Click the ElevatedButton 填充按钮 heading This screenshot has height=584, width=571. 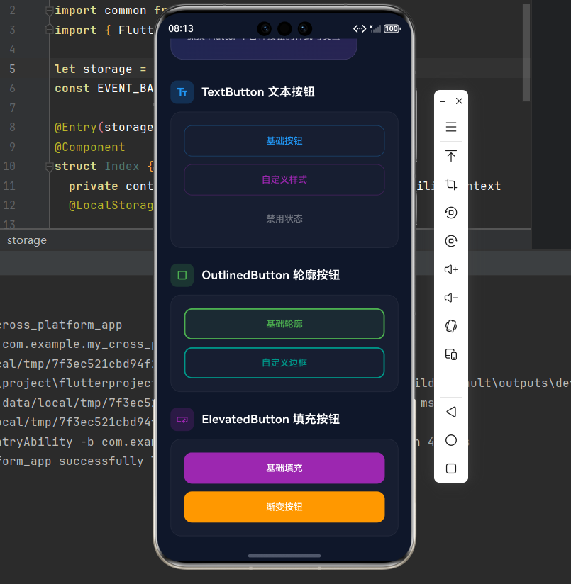[x=270, y=420]
